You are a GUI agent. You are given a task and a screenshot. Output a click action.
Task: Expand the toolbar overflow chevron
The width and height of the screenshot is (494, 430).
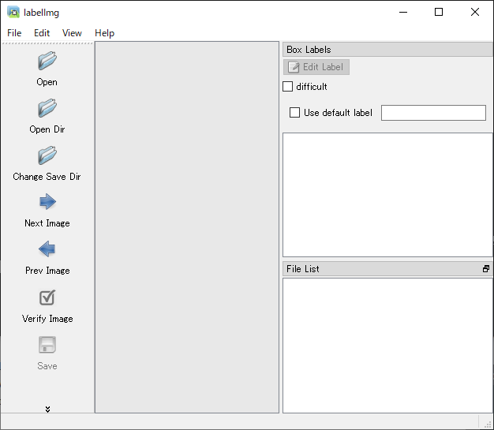click(47, 409)
